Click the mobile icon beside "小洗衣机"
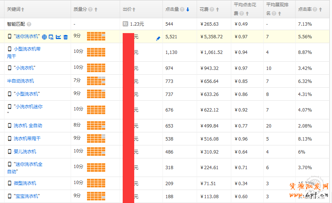 pyautogui.click(x=10, y=68)
